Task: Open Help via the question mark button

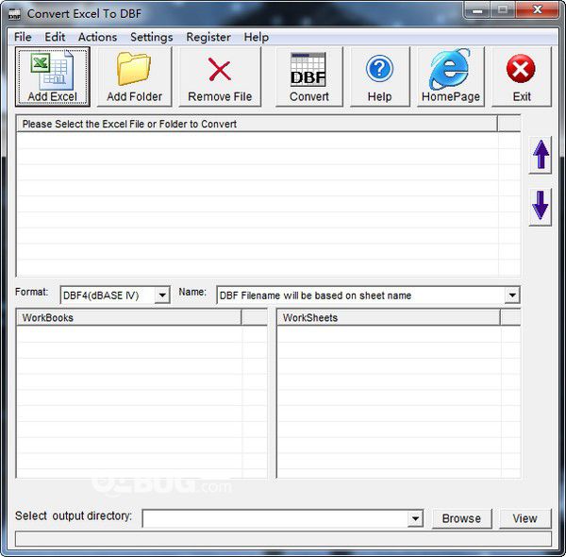Action: click(x=380, y=76)
